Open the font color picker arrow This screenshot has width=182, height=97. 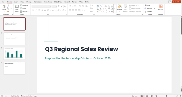click(x=66, y=10)
